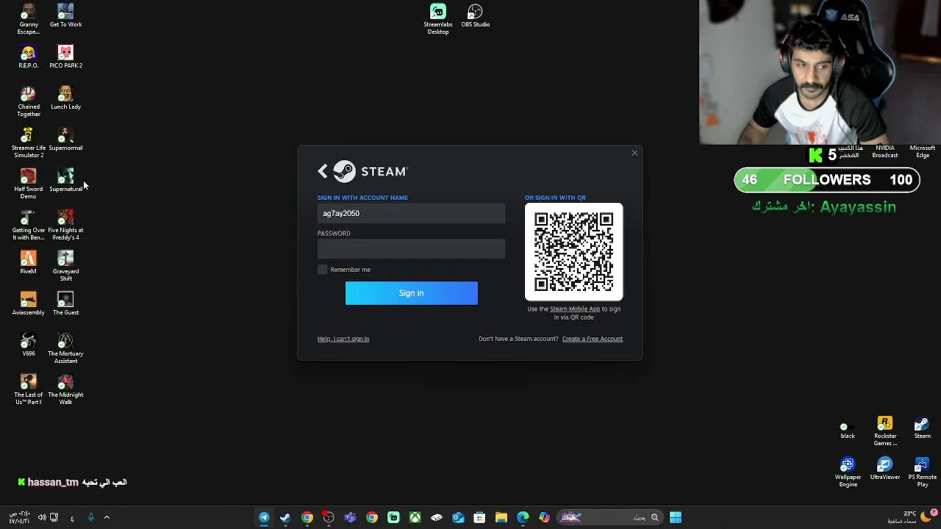Select the Getting Over It desktop icon
The image size is (941, 529).
click(x=28, y=226)
